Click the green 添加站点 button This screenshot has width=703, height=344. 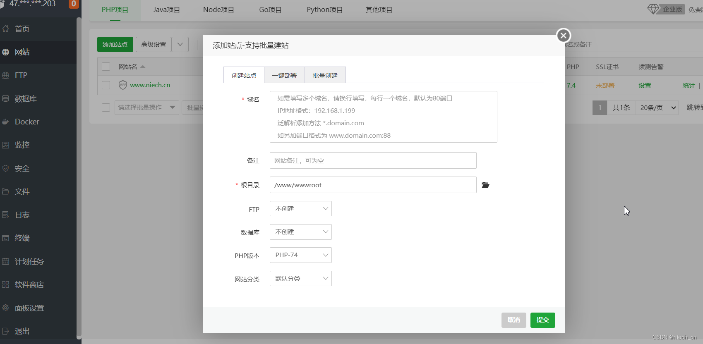coord(115,44)
